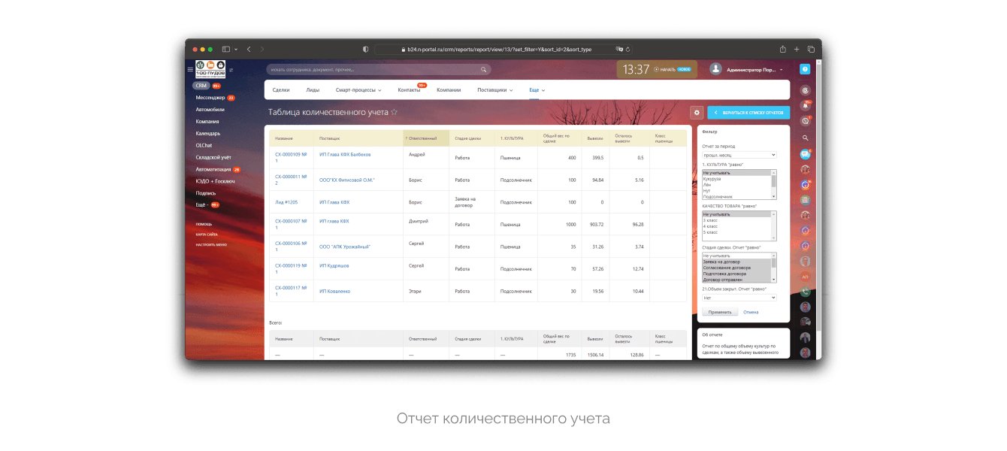Open Контакты tab
1007x451 pixels.
(x=409, y=89)
